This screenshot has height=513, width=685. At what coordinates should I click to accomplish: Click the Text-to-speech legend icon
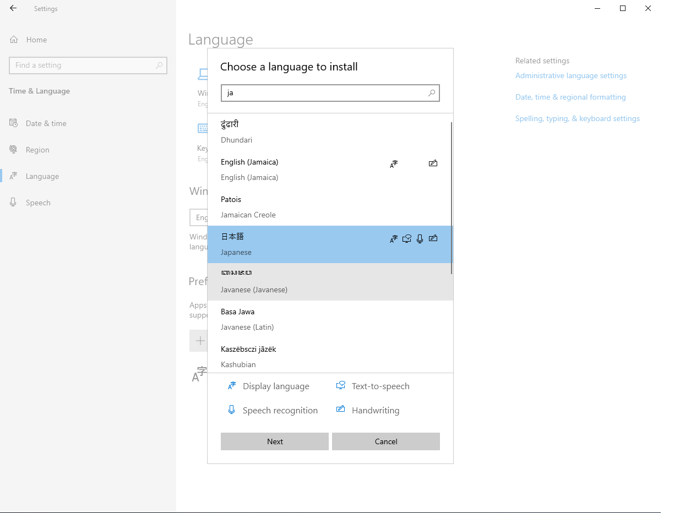click(x=341, y=386)
